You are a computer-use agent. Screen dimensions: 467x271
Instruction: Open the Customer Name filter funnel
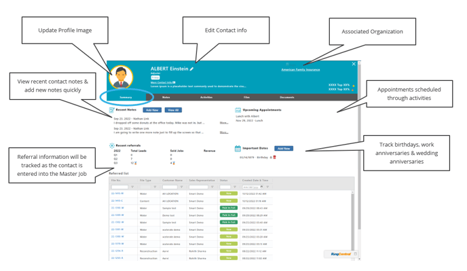[x=181, y=187]
